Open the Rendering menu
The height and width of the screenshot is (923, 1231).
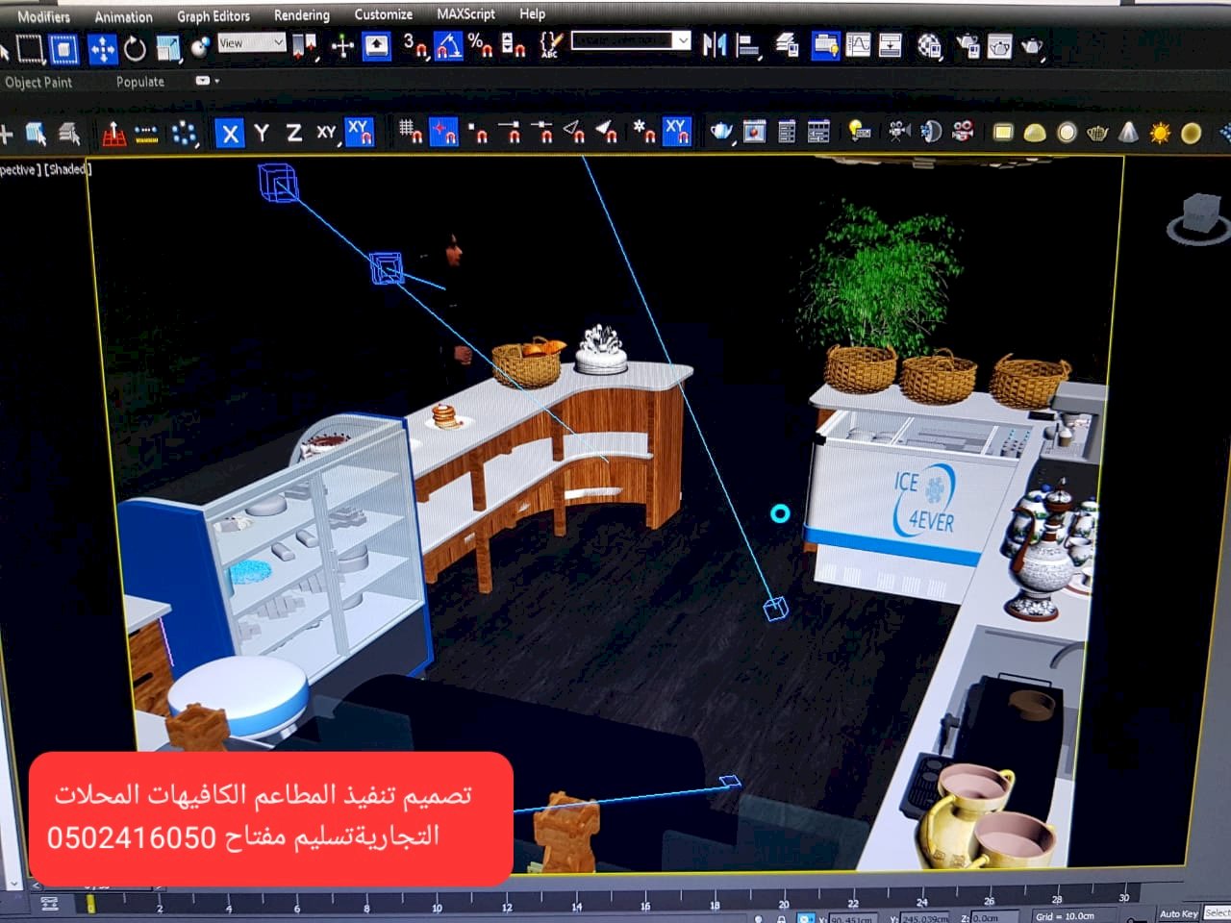coord(301,14)
